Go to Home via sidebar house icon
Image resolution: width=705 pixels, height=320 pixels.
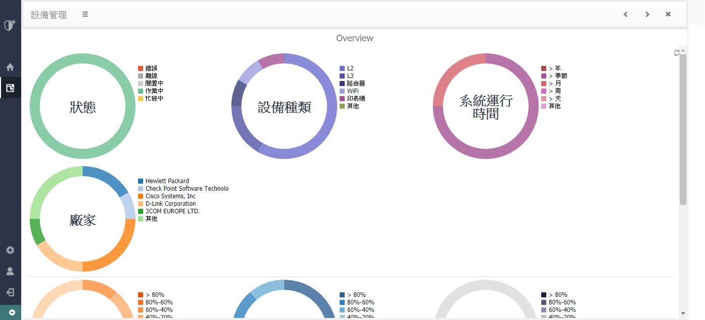10,67
